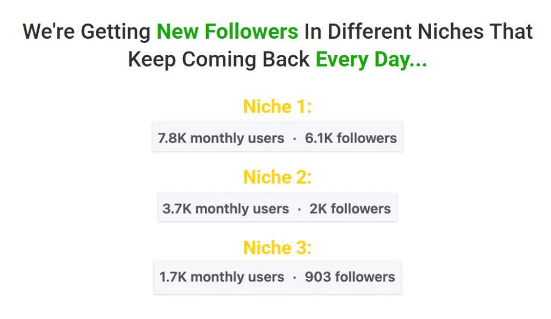Image resolution: width=551 pixels, height=319 pixels.
Task: Click the dot separator in Niche 3 stats
Action: pos(294,278)
